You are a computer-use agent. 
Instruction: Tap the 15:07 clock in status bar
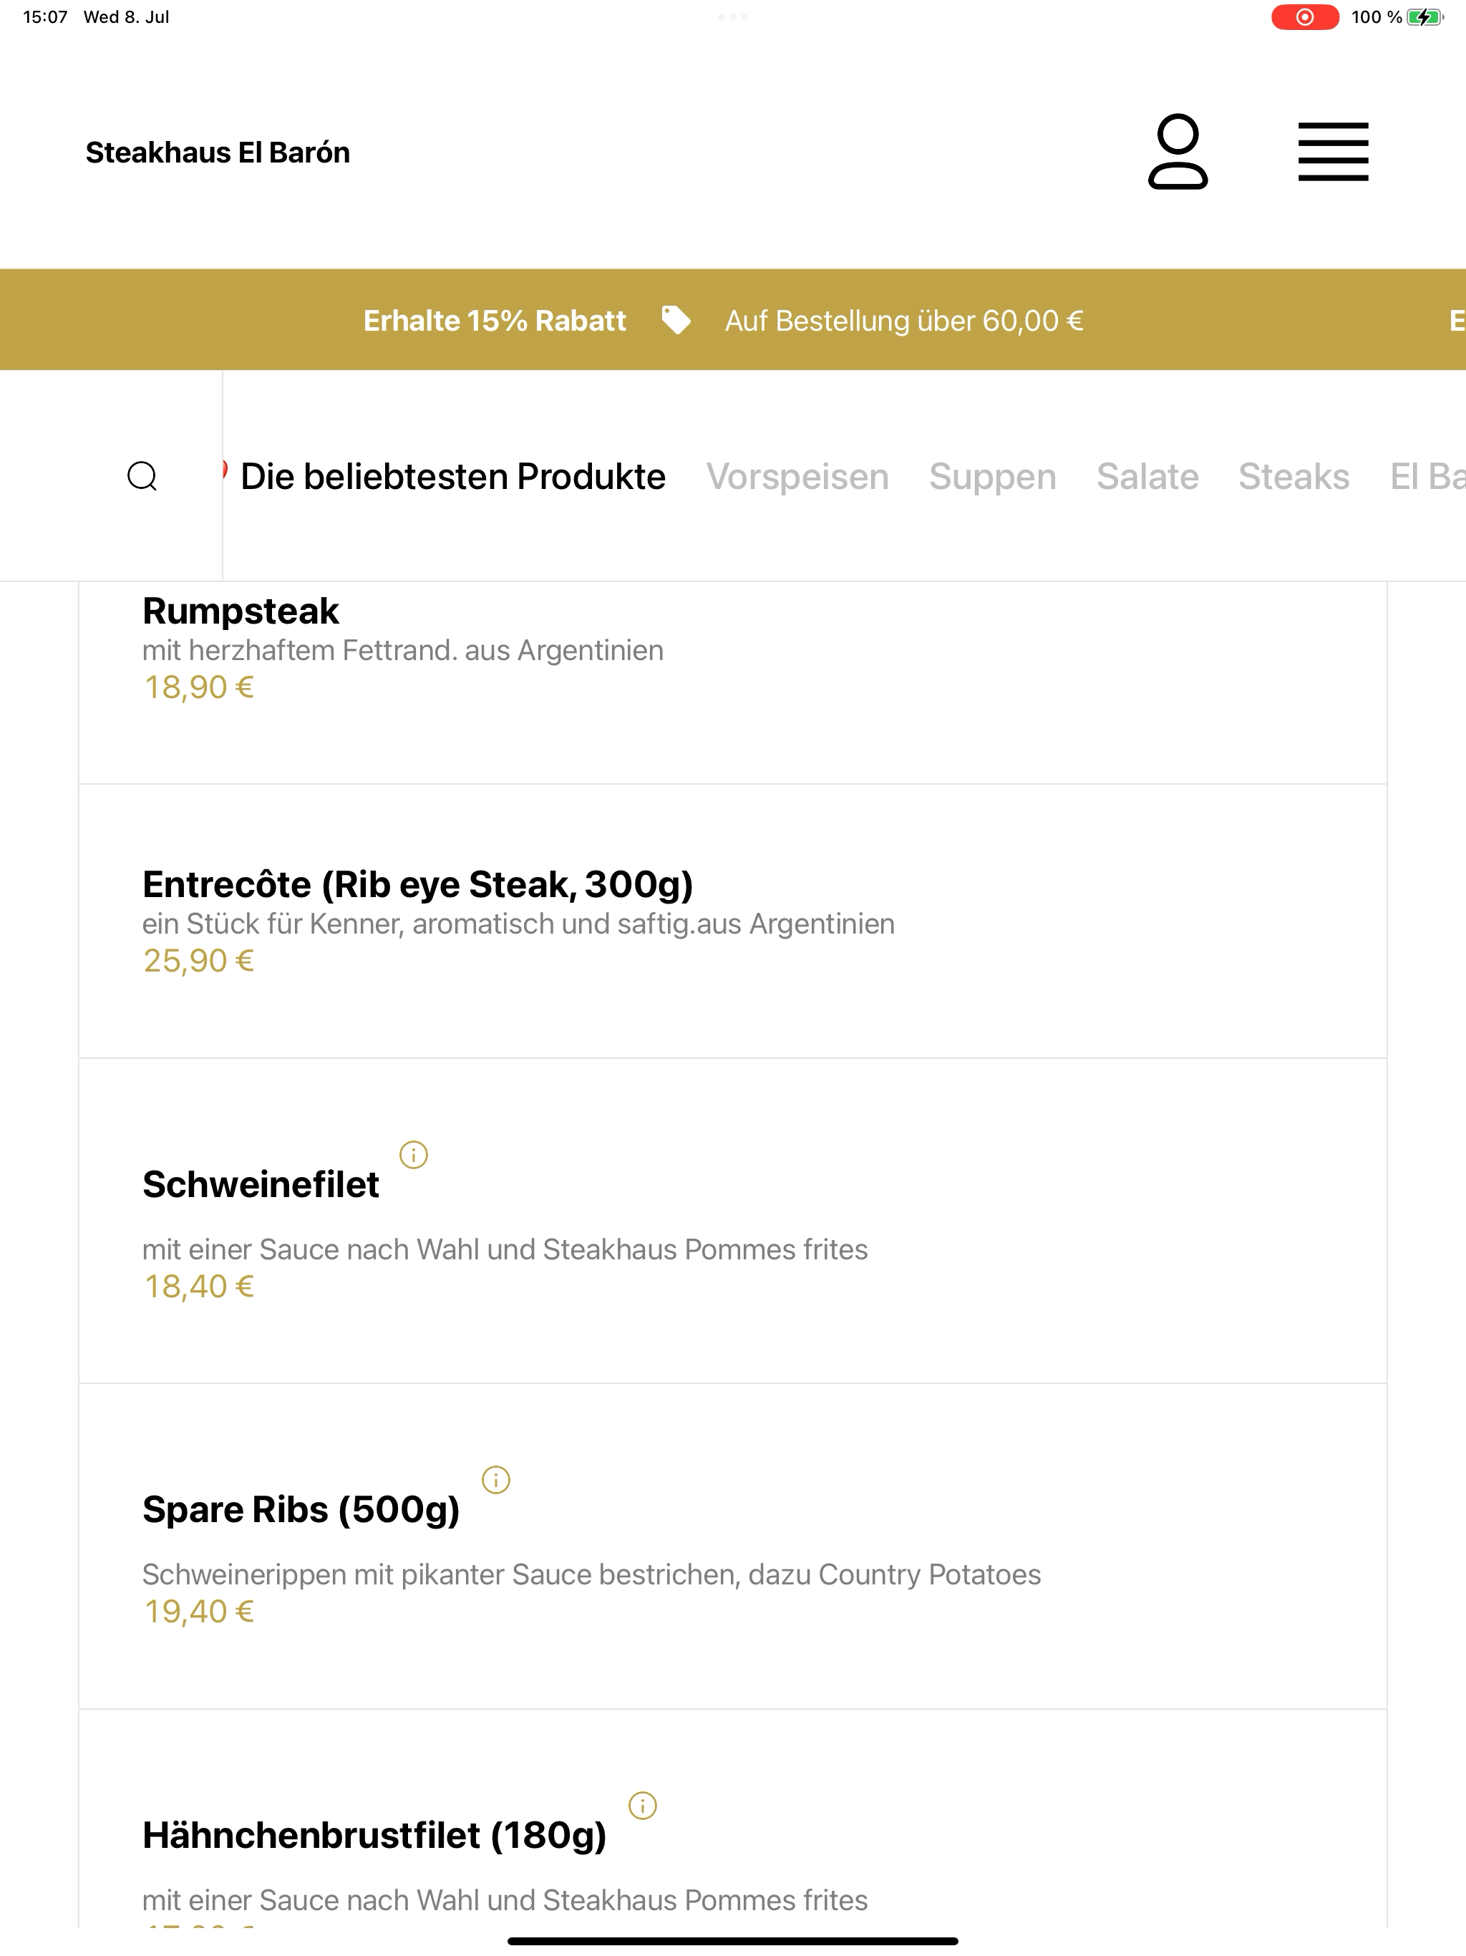tap(45, 16)
